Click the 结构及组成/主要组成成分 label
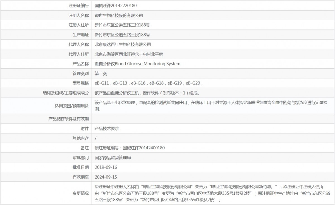 (66, 93)
